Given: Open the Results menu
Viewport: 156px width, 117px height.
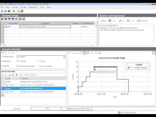Looking at the screenshot, I should (x=23, y=7).
